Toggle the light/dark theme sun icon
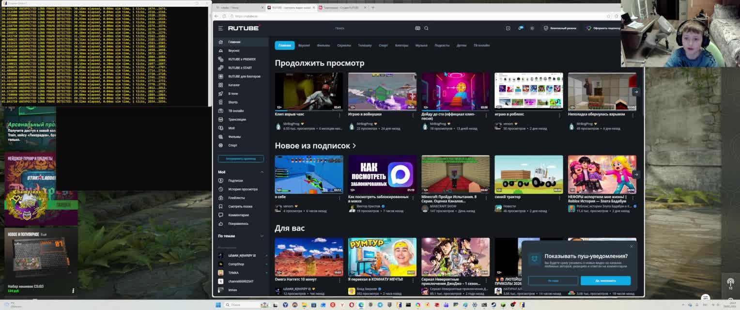The height and width of the screenshot is (310, 740). click(x=532, y=28)
